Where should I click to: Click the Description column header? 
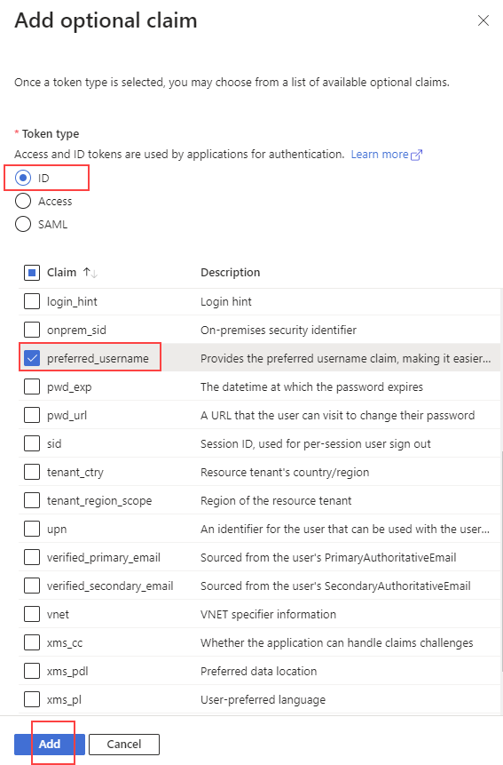[231, 272]
